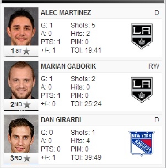
Task: Open the New York Rangers logo
Action: pos(142,143)
